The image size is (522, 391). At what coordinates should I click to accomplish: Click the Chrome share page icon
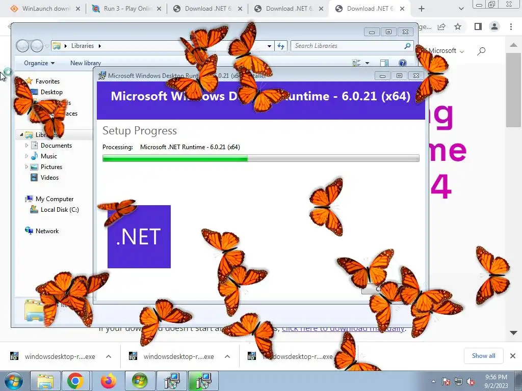441,26
